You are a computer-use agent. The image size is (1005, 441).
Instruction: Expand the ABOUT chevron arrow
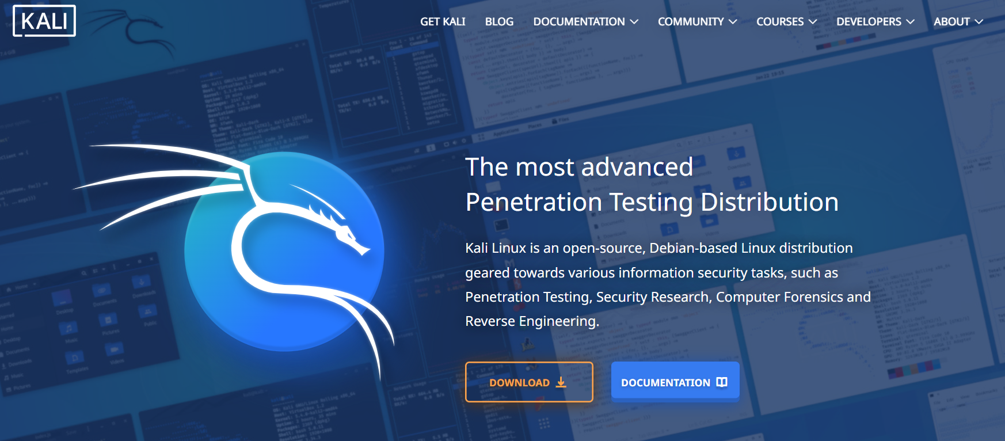(979, 21)
